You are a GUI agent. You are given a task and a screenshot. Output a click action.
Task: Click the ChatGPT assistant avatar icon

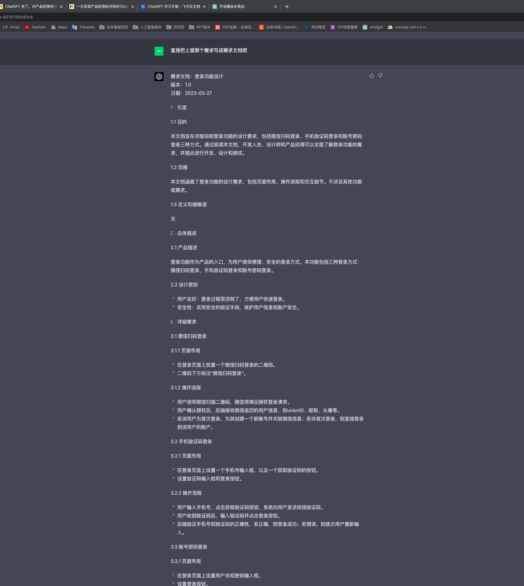click(x=159, y=77)
